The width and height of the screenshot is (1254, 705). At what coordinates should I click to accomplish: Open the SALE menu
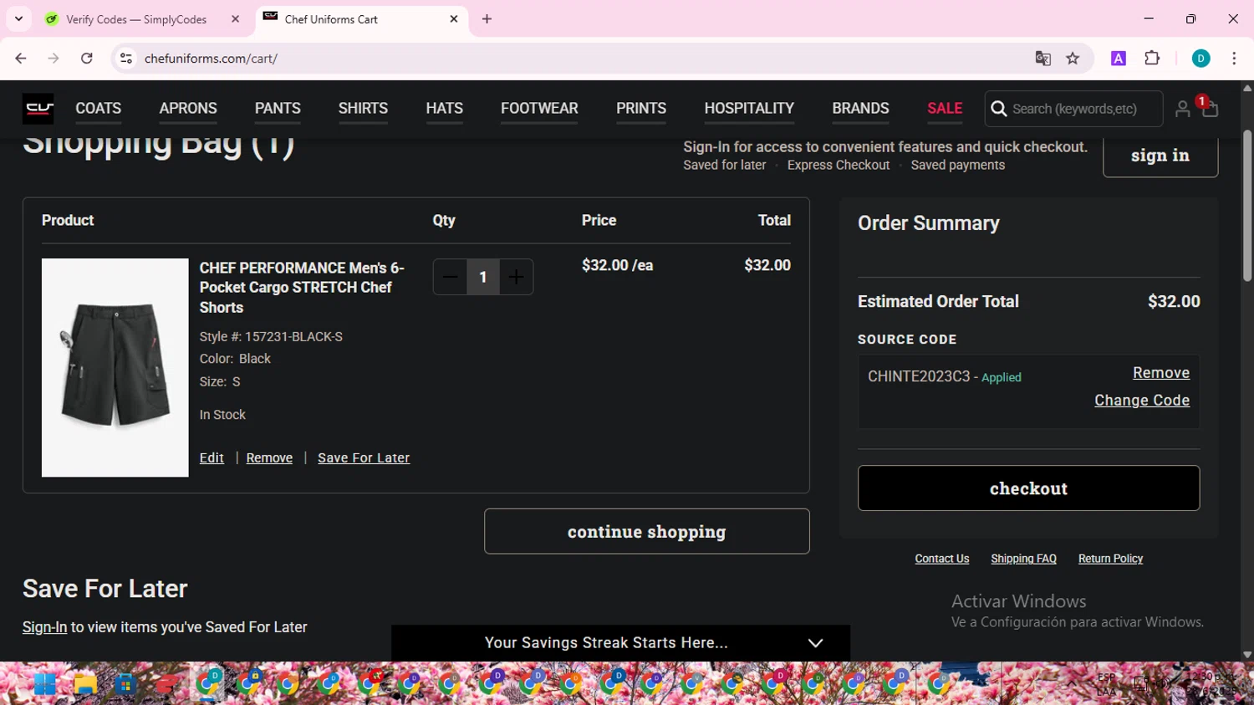coord(945,109)
